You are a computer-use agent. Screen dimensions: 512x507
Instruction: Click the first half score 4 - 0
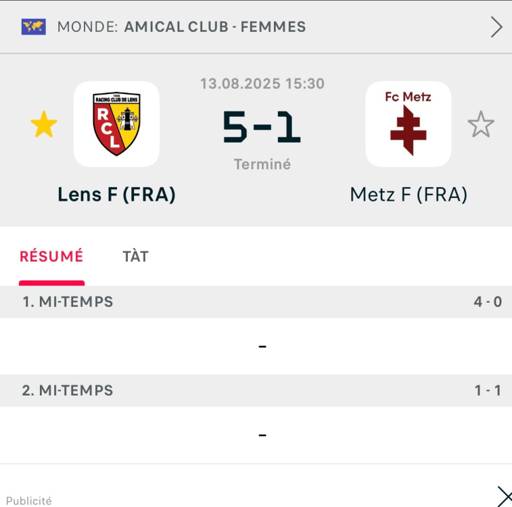tap(488, 302)
